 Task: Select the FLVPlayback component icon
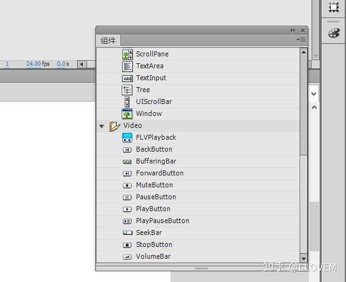click(127, 137)
